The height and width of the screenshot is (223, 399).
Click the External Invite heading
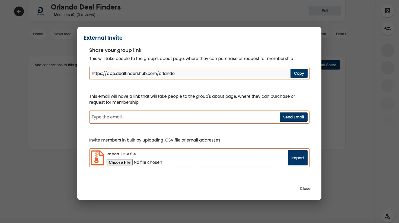[103, 38]
